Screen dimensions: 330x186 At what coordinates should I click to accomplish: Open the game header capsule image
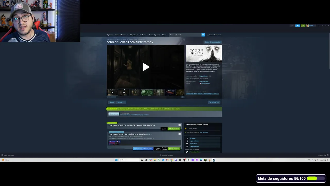[x=204, y=53]
